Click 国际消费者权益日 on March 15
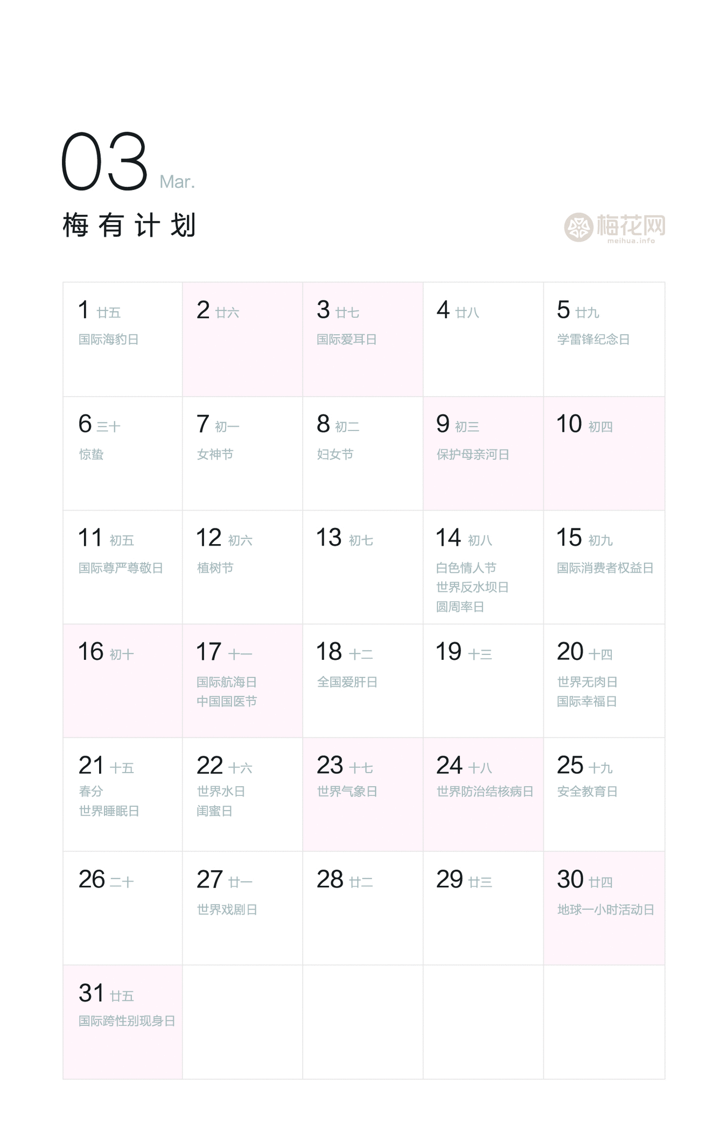 pyautogui.click(x=605, y=568)
